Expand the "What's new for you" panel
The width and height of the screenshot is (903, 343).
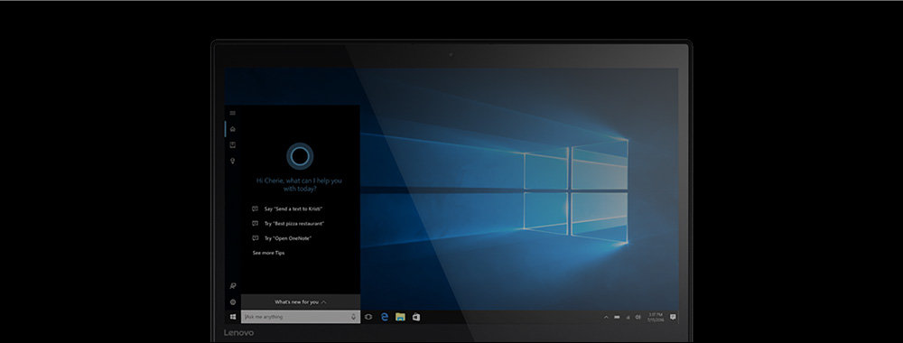point(301,301)
